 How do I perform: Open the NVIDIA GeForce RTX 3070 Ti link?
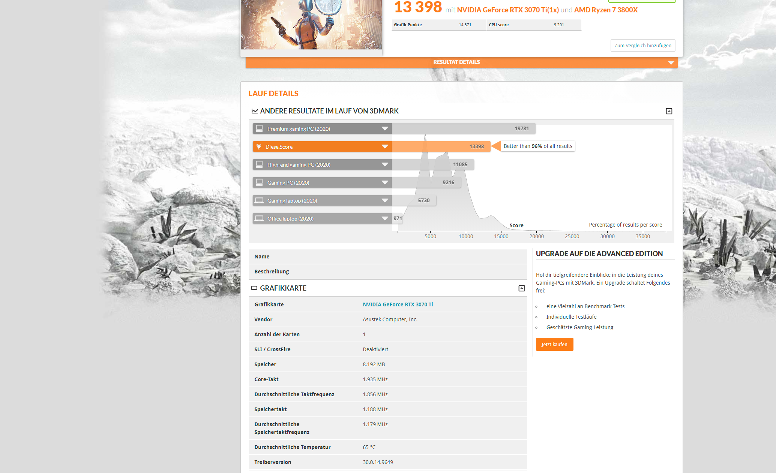click(398, 304)
